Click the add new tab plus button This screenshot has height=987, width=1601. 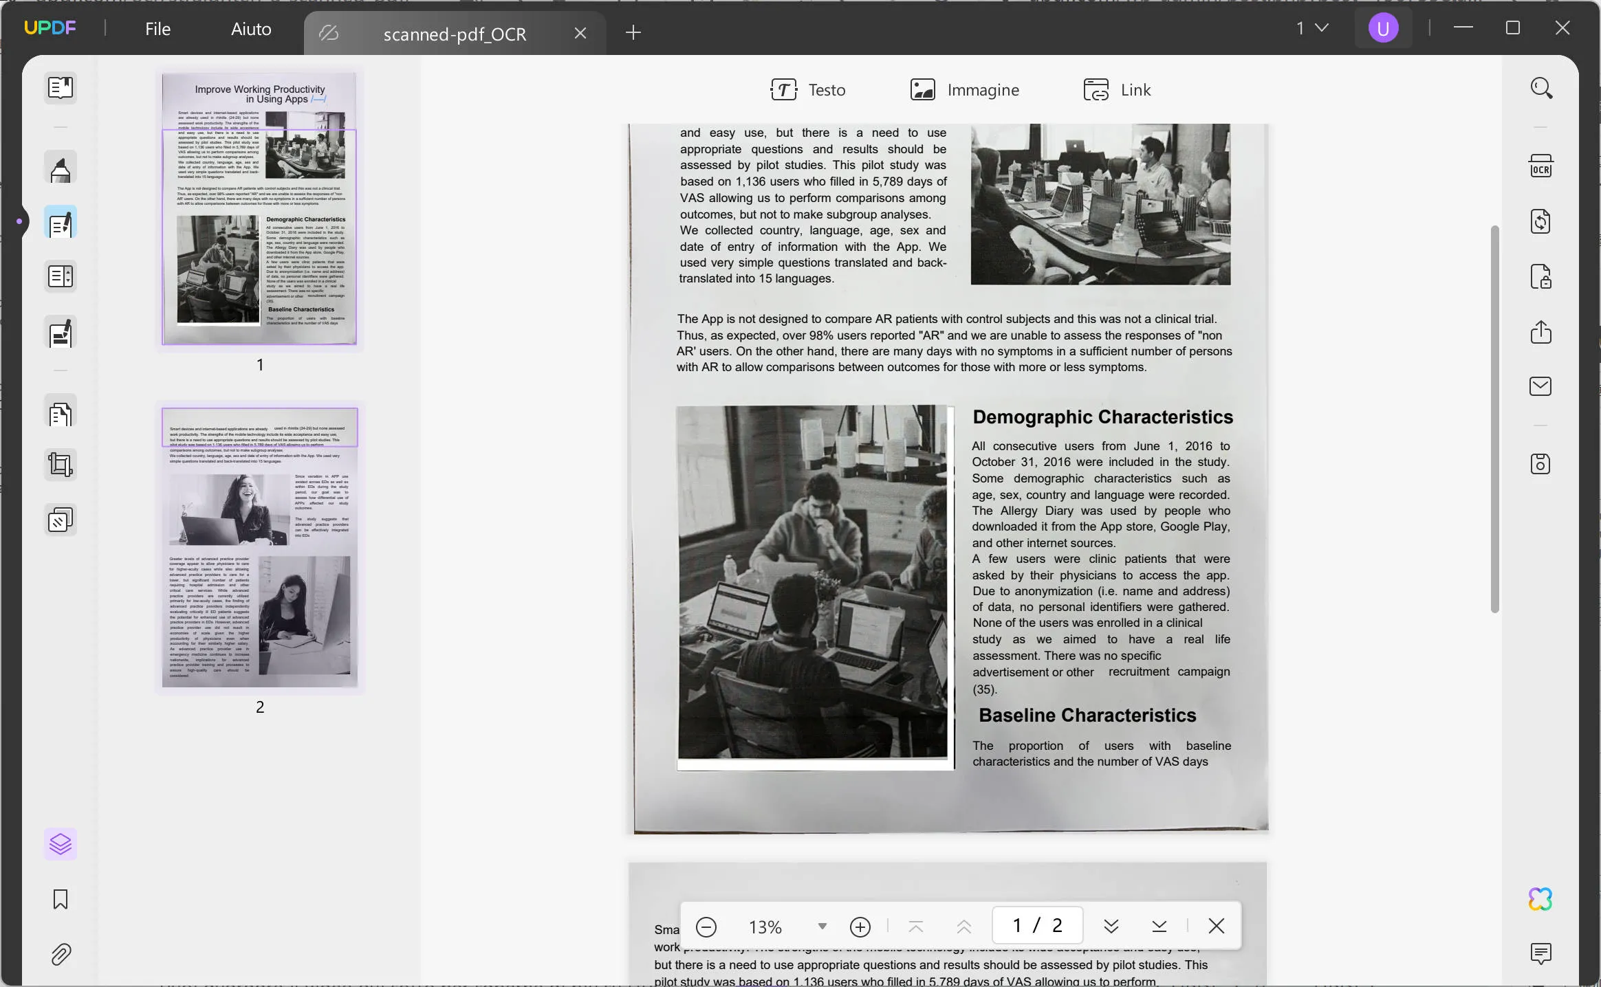pos(633,33)
